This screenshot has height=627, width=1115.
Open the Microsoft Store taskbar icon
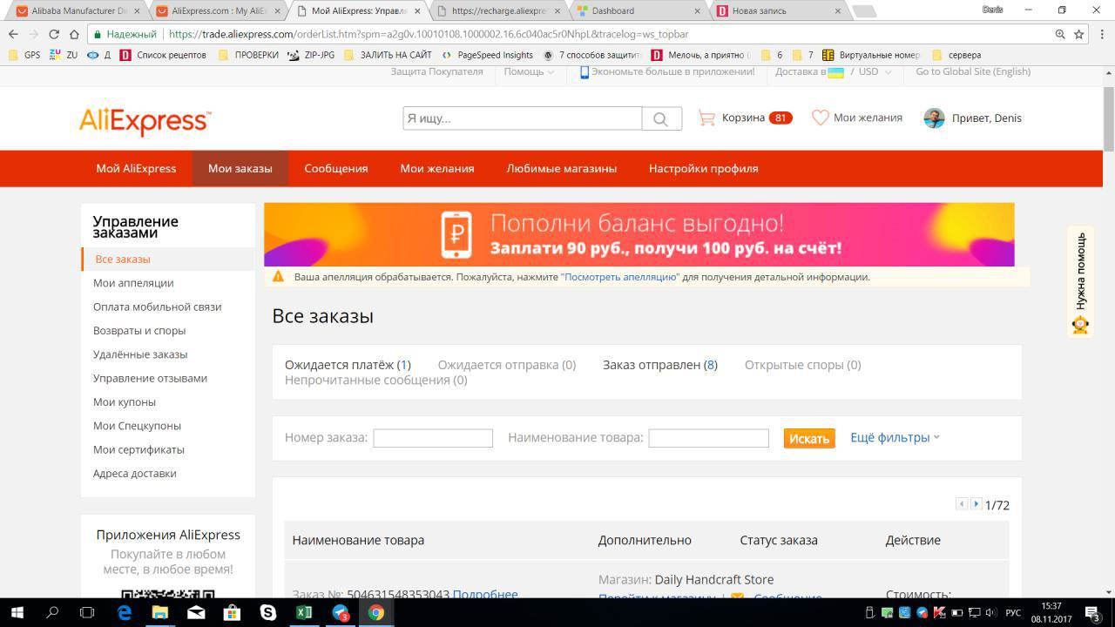click(232, 613)
